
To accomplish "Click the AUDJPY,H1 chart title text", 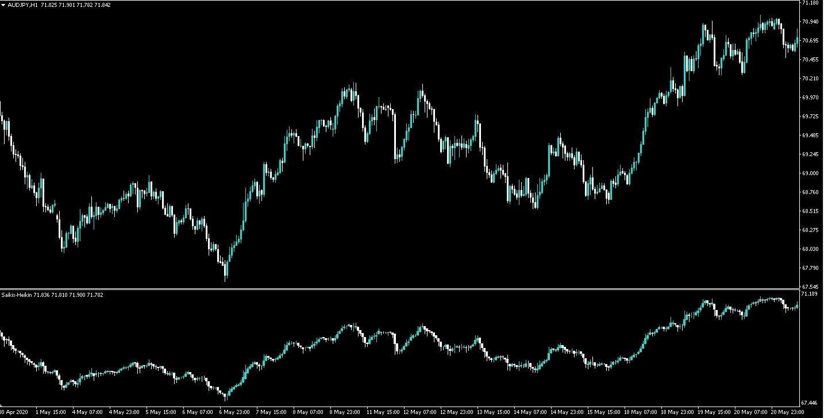I will click(24, 5).
